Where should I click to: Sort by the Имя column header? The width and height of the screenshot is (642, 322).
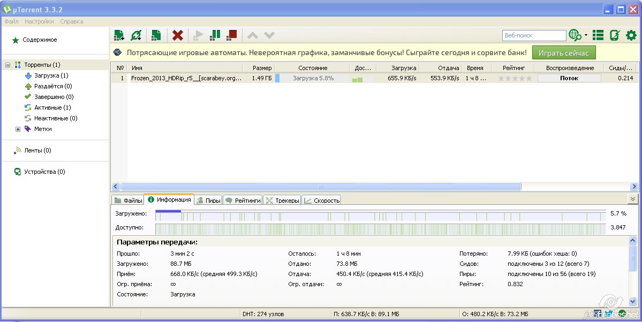pos(185,68)
